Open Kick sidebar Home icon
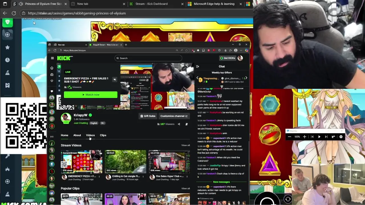The image size is (365, 205). coord(52,68)
